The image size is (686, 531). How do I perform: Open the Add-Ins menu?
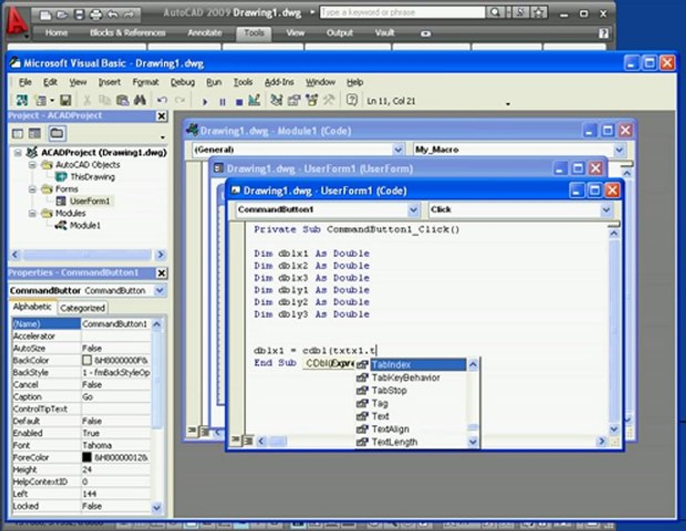279,82
